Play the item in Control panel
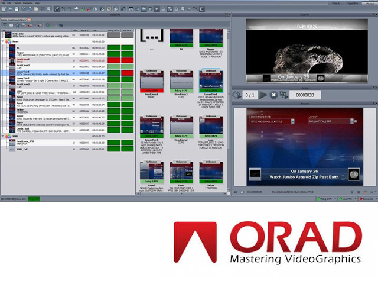Viewport: 378px width, 284px height. coord(263,95)
